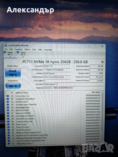Image resolution: width=118 pixels, height=157 pixels.
Task: Click the Total Host Writes value 103 GB
Action: point(97,70)
